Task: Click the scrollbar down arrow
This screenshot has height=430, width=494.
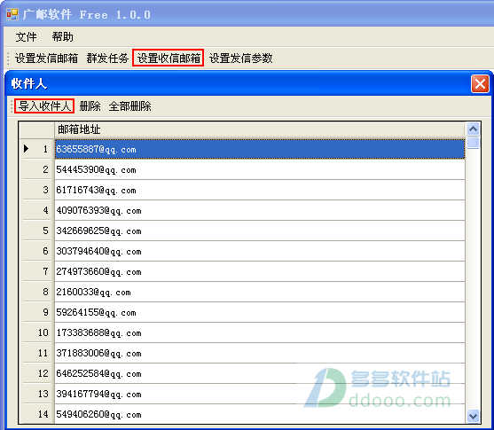Action: [x=473, y=416]
